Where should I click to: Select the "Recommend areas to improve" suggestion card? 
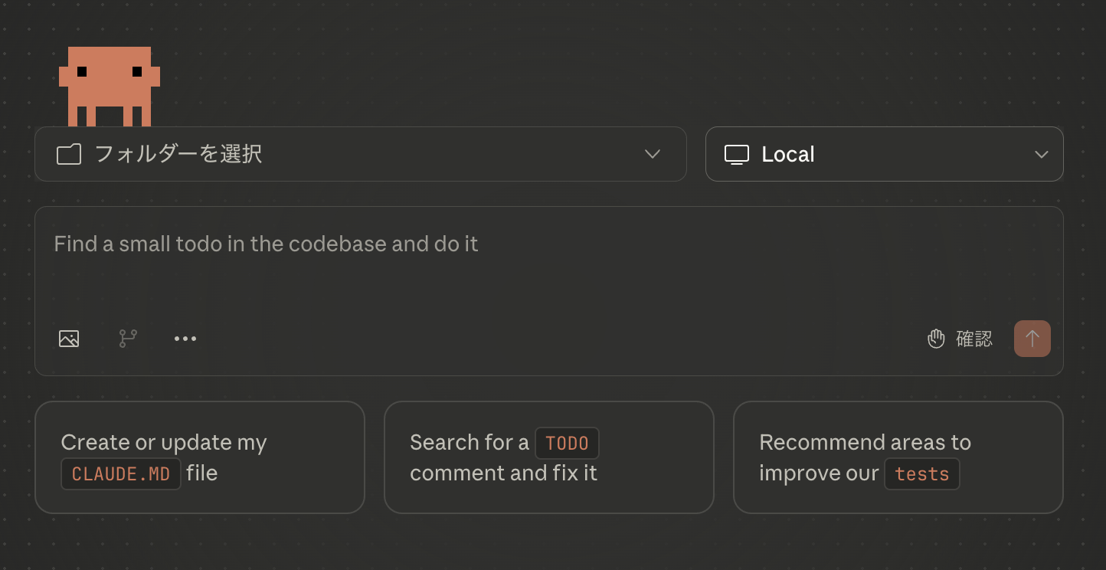tap(898, 457)
